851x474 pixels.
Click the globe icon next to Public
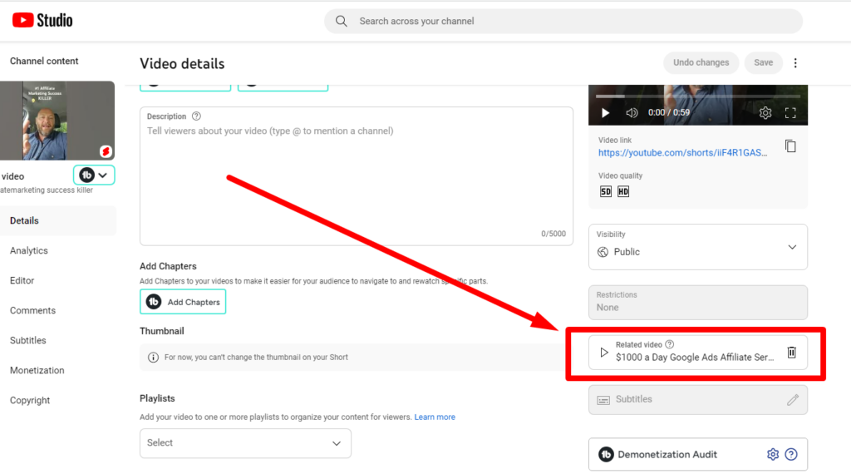pyautogui.click(x=603, y=252)
